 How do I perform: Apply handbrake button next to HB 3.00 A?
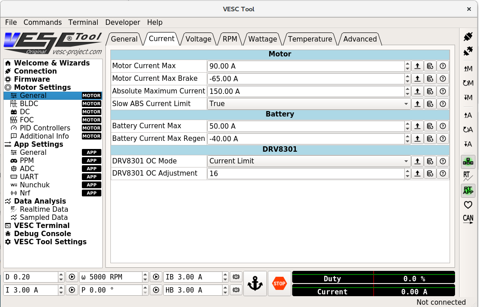(x=236, y=290)
